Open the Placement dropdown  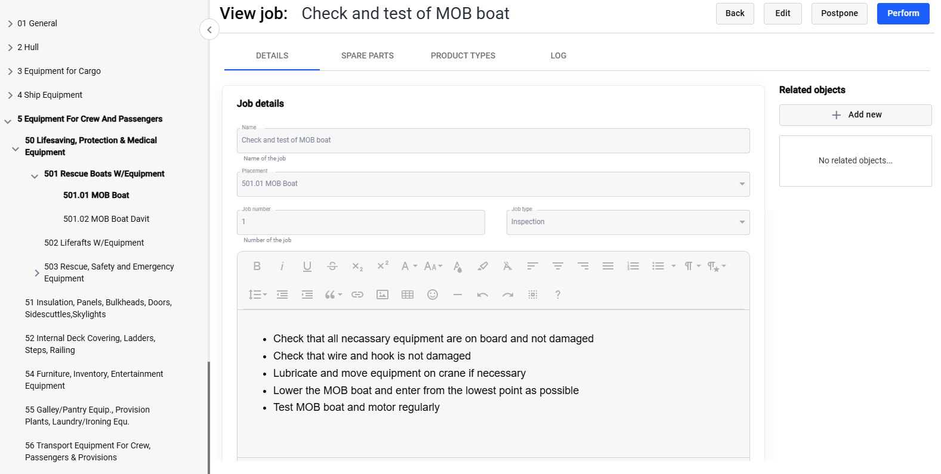pos(742,184)
